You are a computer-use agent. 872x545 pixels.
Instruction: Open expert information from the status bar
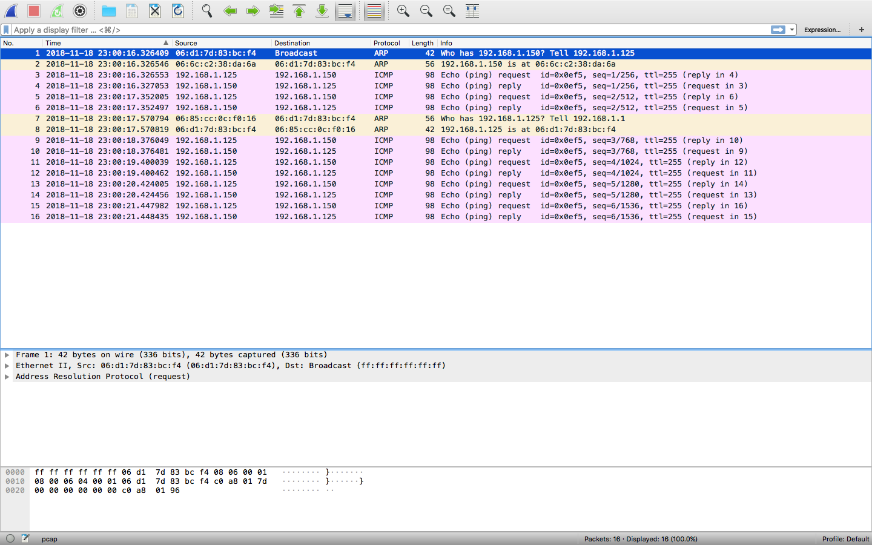(x=10, y=538)
